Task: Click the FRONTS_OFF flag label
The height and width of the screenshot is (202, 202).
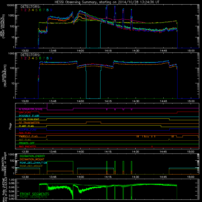Action: [x=27, y=143]
